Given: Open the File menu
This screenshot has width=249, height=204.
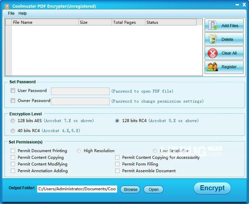Looking at the screenshot, I should [11, 13].
